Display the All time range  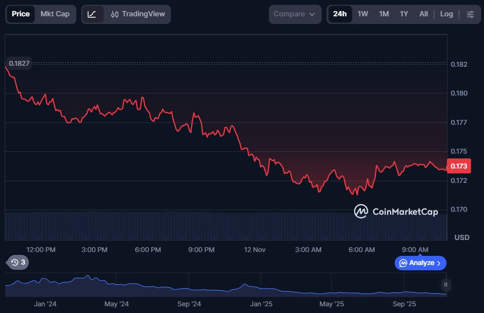423,14
